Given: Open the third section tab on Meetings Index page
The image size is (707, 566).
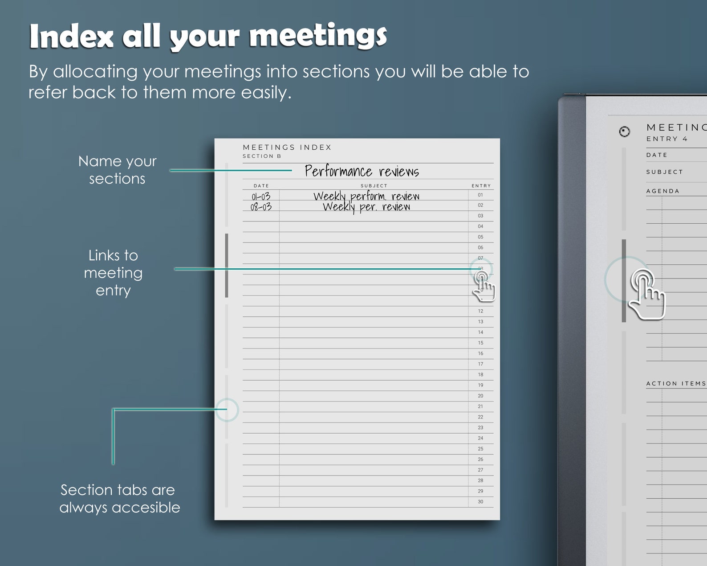Looking at the screenshot, I should [x=227, y=336].
